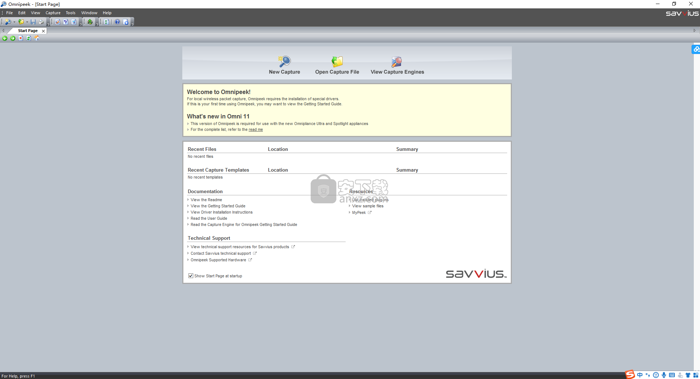Open Read the User Guide link
This screenshot has width=700, height=379.
coord(209,218)
